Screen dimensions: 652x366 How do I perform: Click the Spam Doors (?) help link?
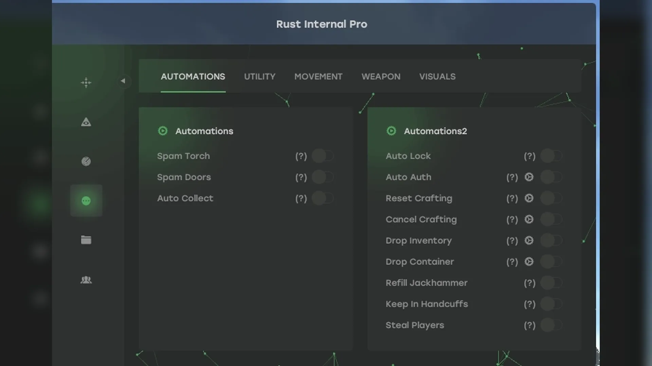301,177
